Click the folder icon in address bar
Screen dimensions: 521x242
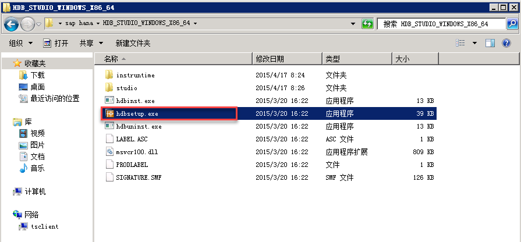coord(49,23)
